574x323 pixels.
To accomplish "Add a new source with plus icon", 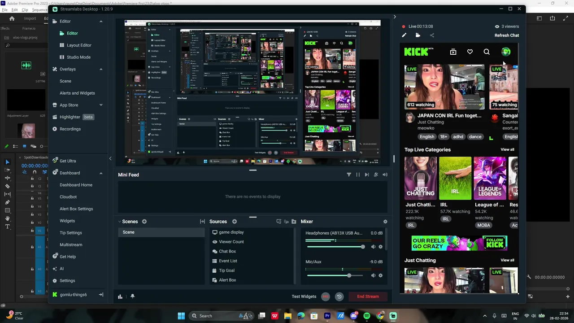I will (x=235, y=222).
